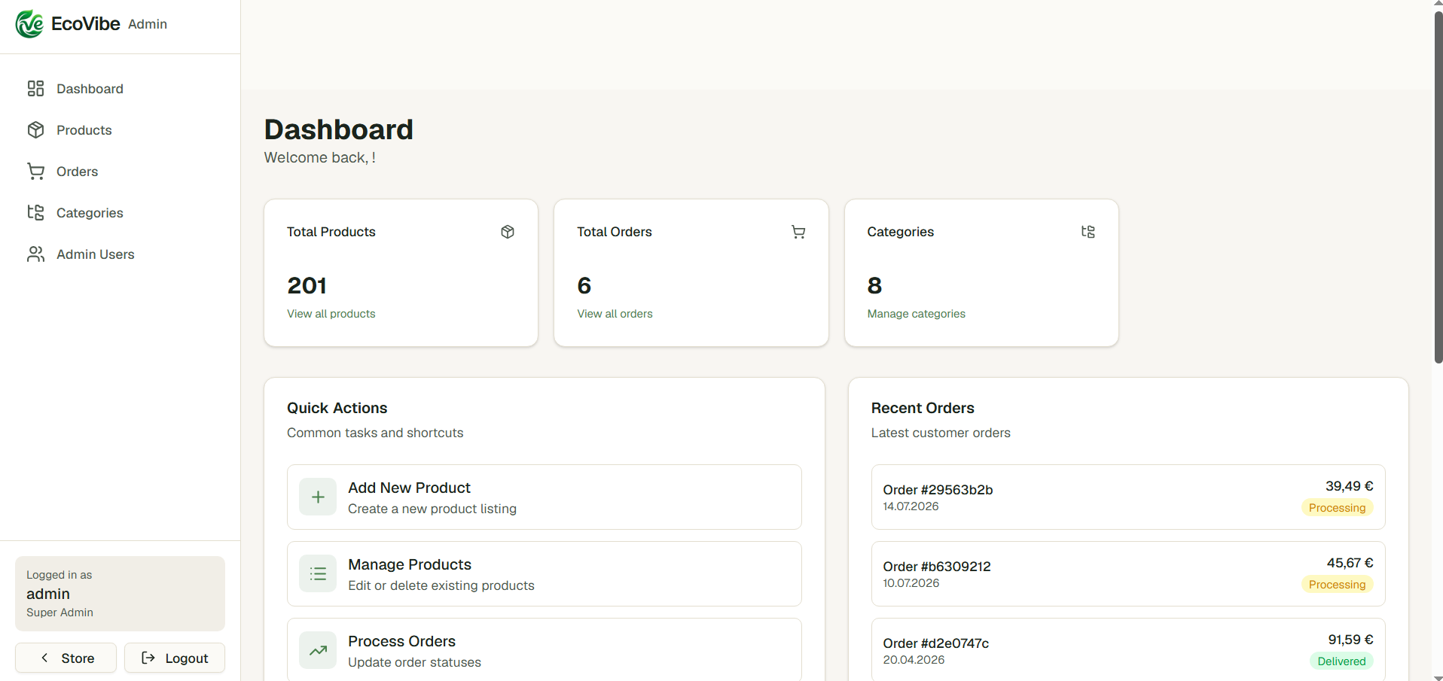Follow the View all orders link

pos(615,314)
